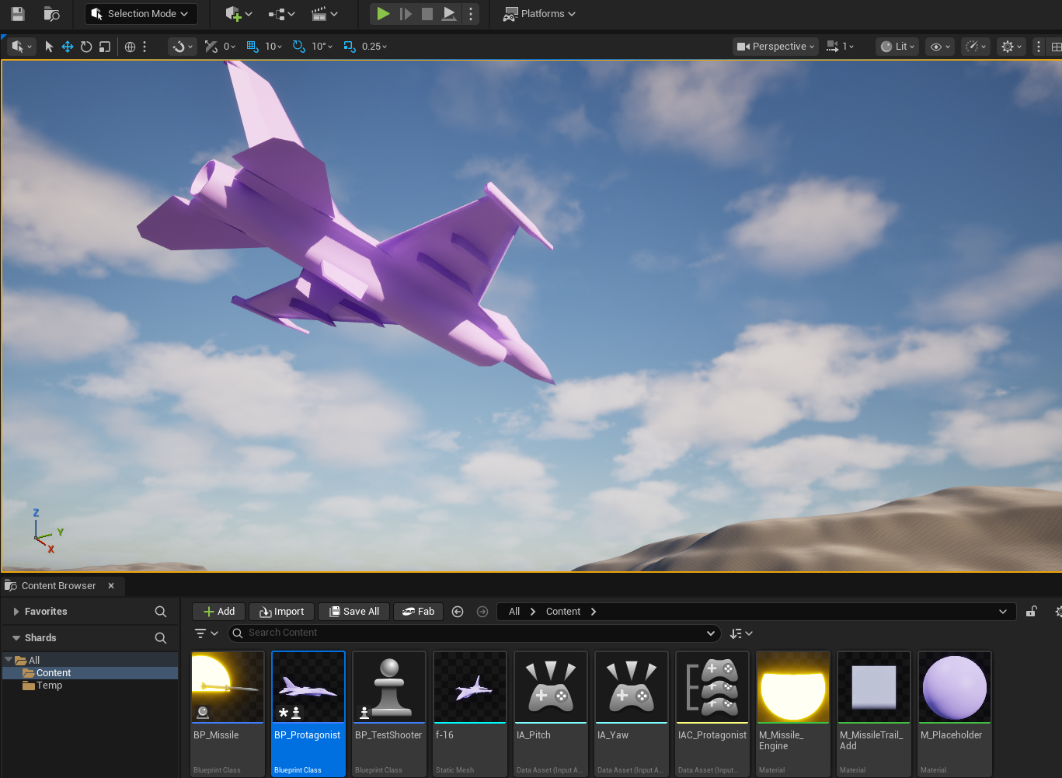Open grid snap size 10 dropdown
Screen dimensions: 1062x778
pos(273,47)
